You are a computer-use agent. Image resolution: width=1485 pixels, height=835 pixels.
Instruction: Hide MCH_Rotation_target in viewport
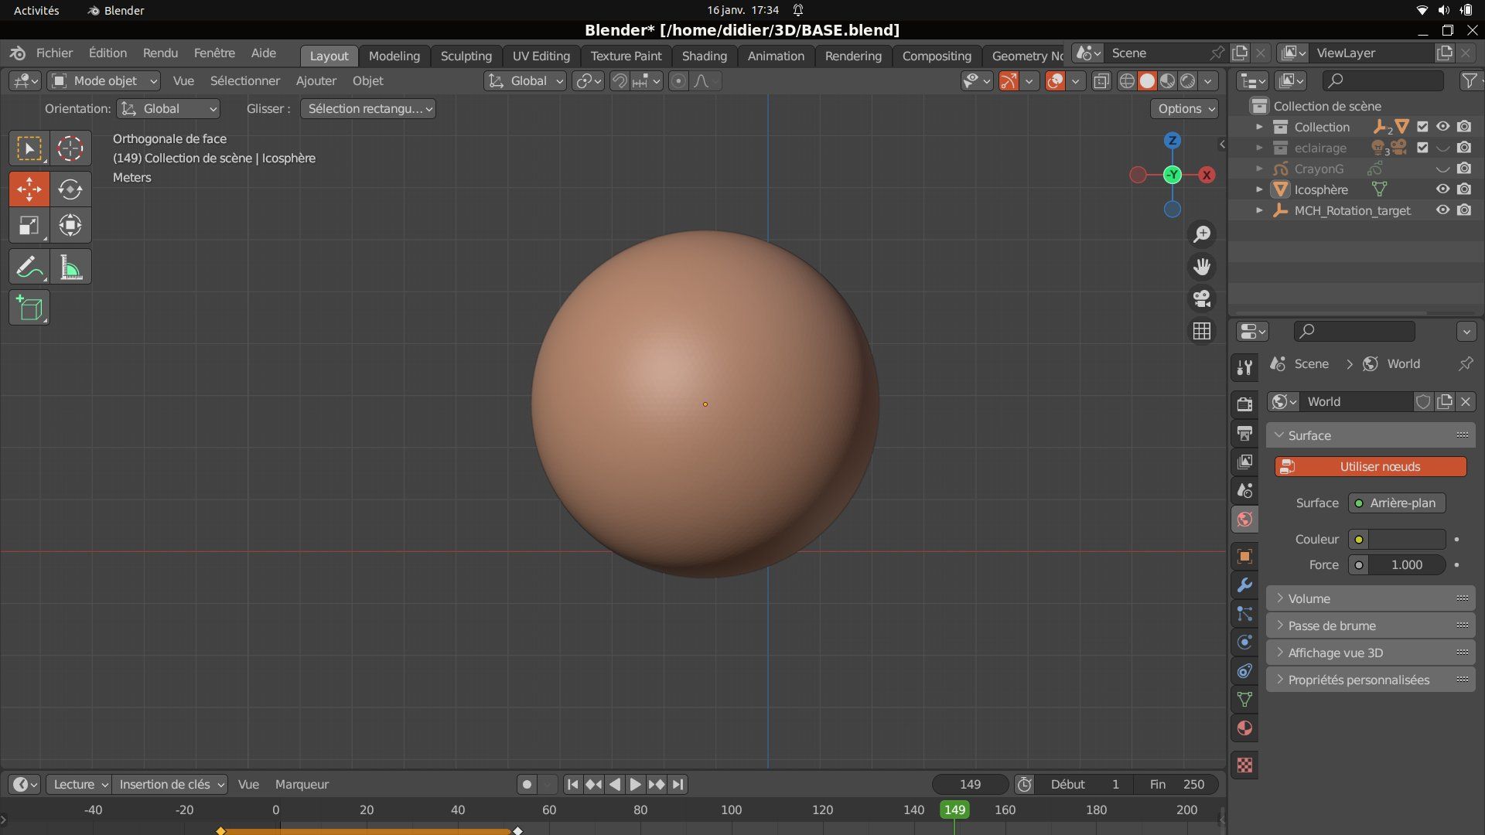tap(1442, 210)
